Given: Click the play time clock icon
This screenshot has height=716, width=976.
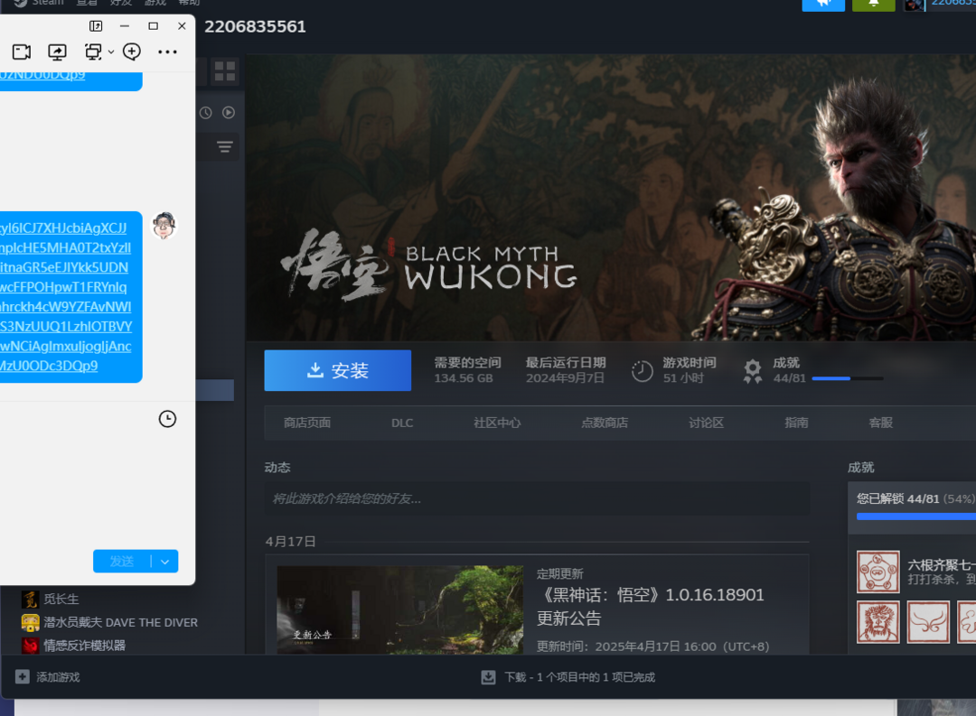Looking at the screenshot, I should click(x=643, y=371).
